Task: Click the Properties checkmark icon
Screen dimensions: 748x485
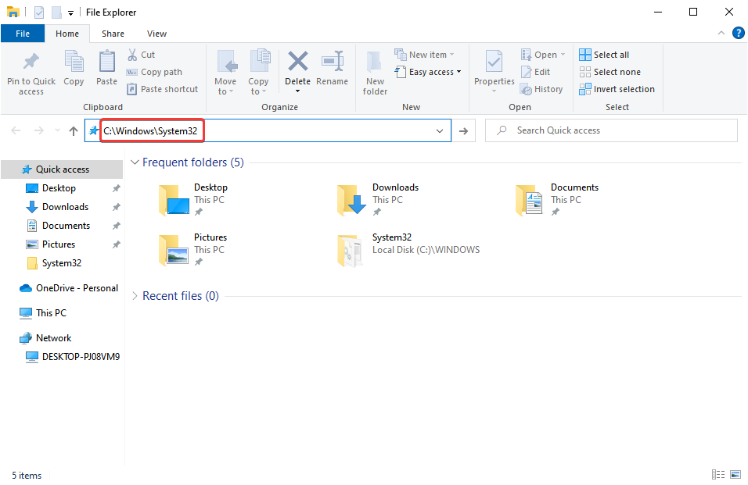Action: tap(494, 62)
